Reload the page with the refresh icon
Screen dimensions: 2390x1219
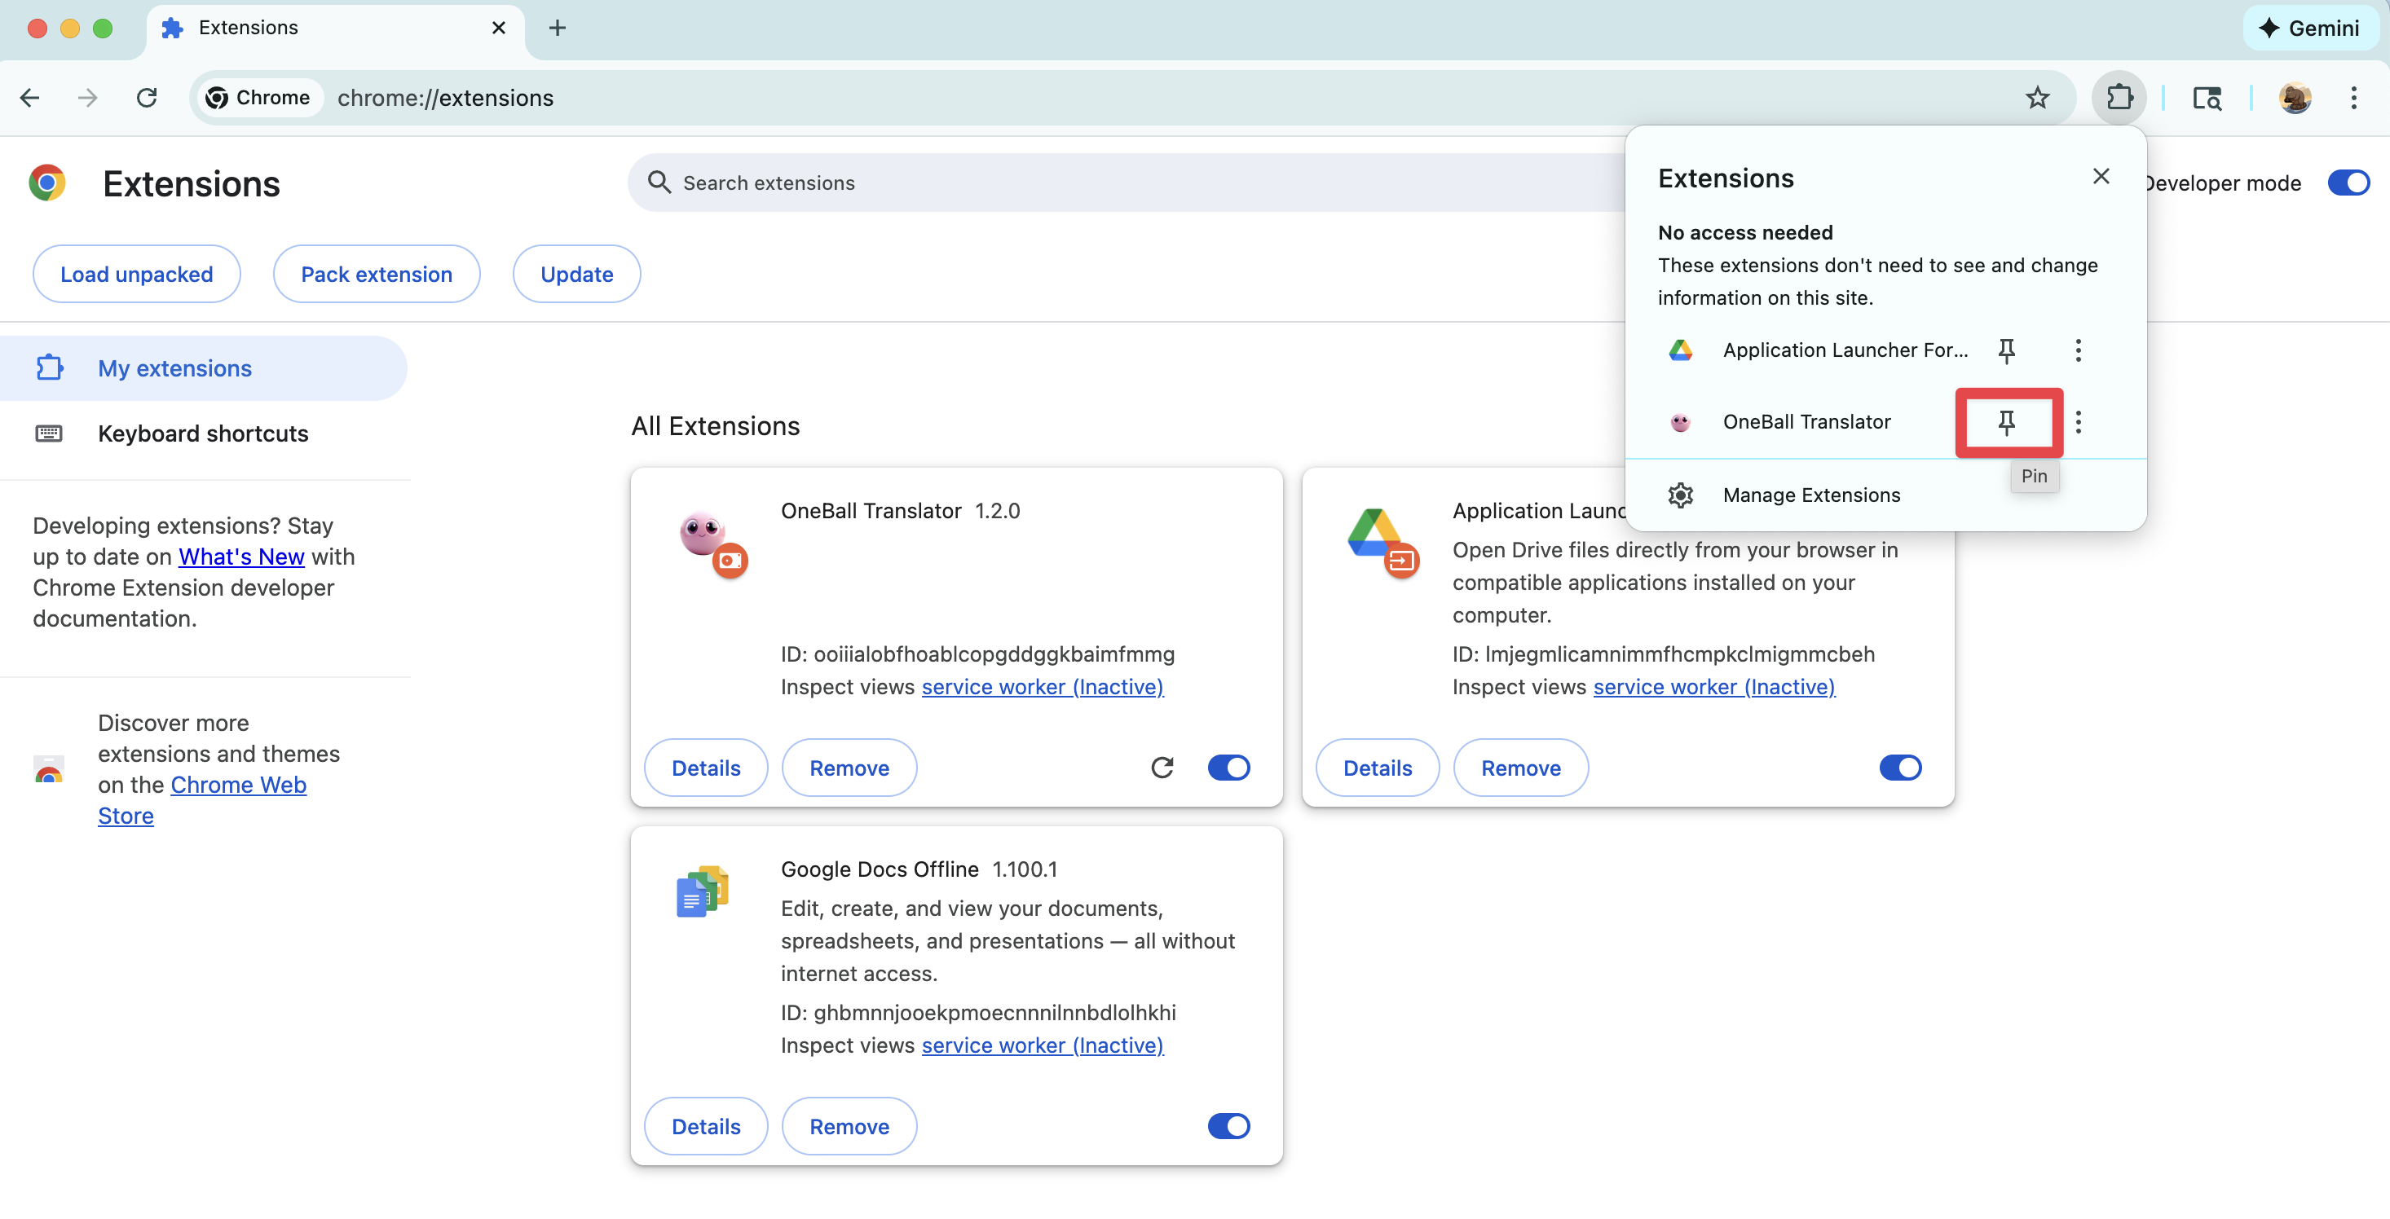coord(147,98)
